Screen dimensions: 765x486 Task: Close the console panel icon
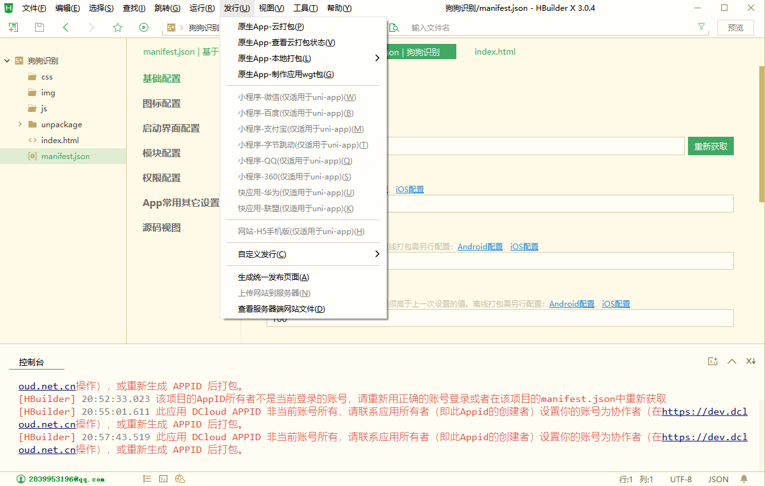pyautogui.click(x=751, y=361)
